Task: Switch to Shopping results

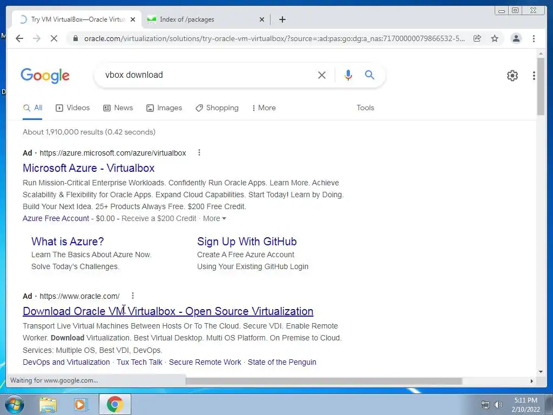Action: (x=217, y=108)
